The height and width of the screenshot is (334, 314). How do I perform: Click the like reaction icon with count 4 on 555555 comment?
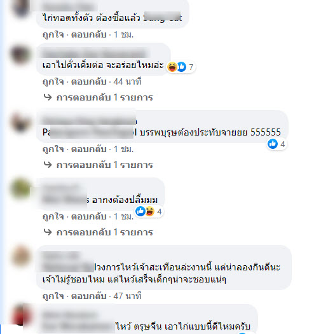(273, 144)
